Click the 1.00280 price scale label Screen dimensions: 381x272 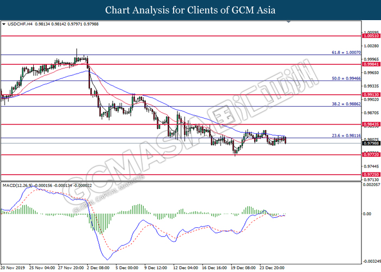click(x=372, y=46)
